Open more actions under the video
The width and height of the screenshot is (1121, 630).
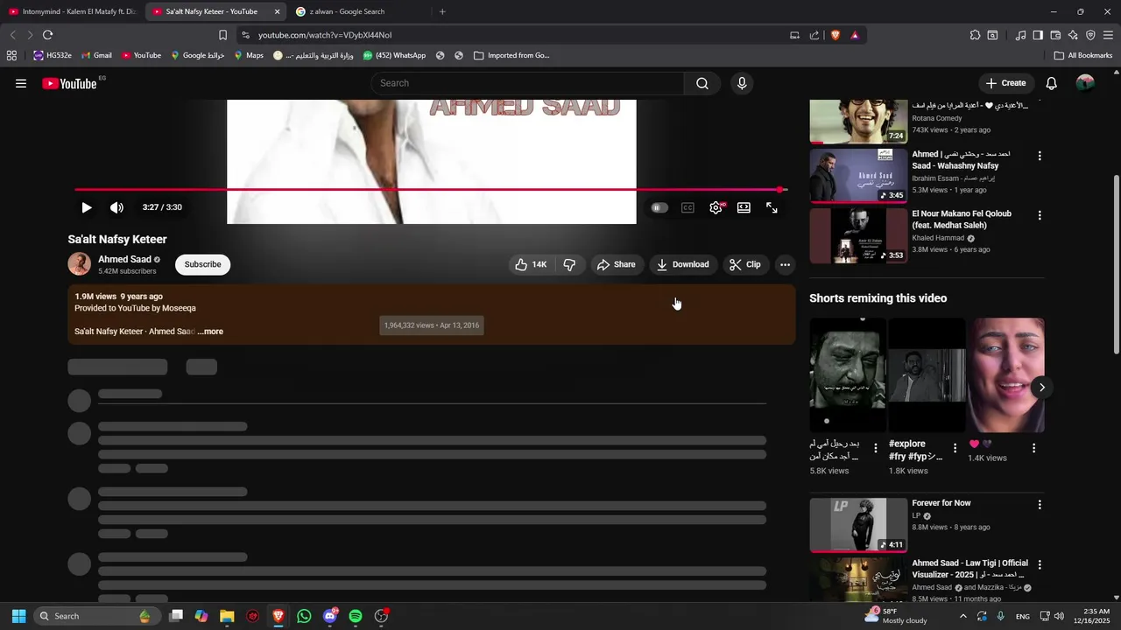tap(785, 264)
